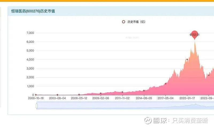Click the 5,000 y-axis label

point(30,51)
